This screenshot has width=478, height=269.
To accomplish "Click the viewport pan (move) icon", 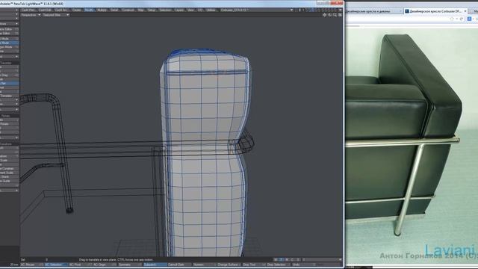I will 324,15.
